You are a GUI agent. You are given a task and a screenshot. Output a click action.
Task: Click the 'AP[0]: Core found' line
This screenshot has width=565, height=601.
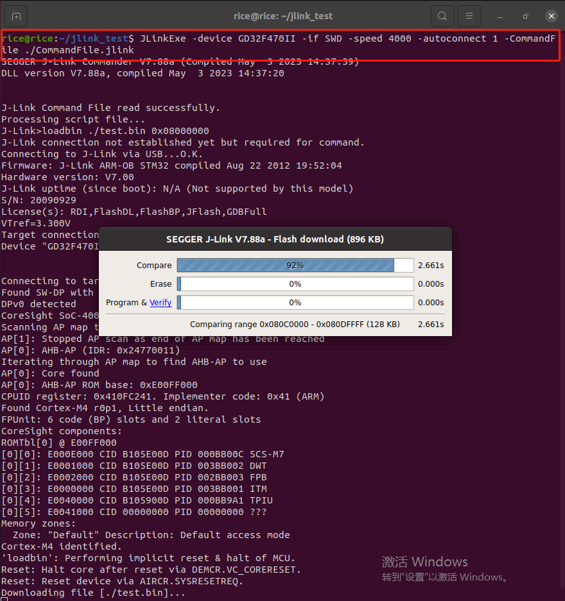click(50, 373)
